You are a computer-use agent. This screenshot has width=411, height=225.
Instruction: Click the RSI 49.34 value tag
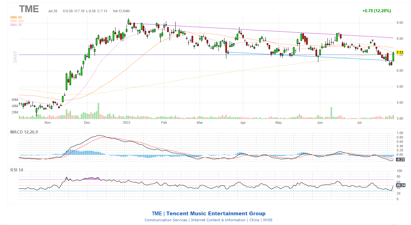[400, 185]
